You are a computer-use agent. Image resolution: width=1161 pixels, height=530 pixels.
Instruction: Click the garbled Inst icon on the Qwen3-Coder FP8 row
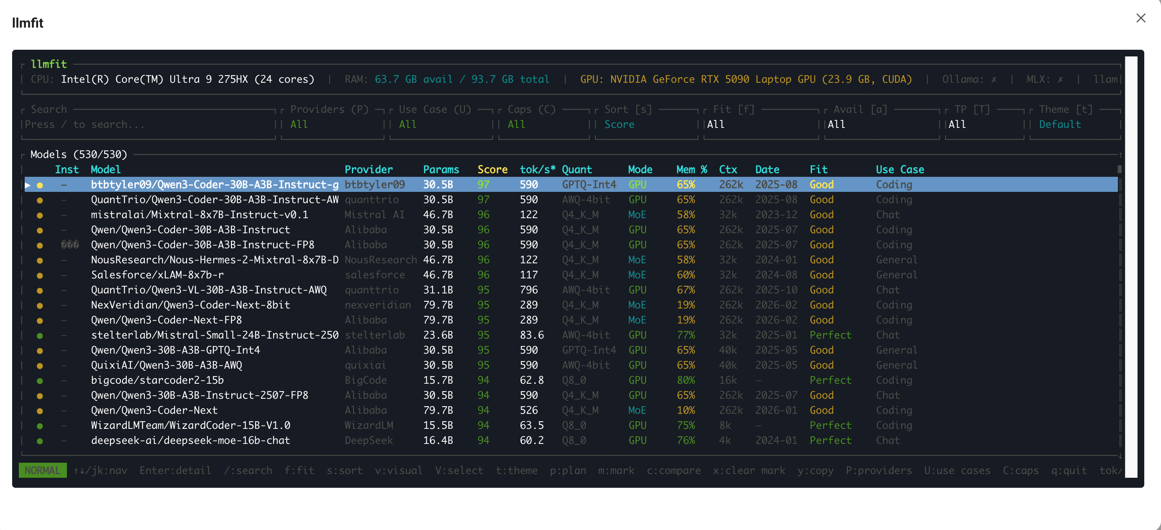70,245
